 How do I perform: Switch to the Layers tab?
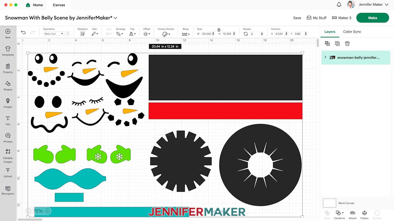point(330,32)
